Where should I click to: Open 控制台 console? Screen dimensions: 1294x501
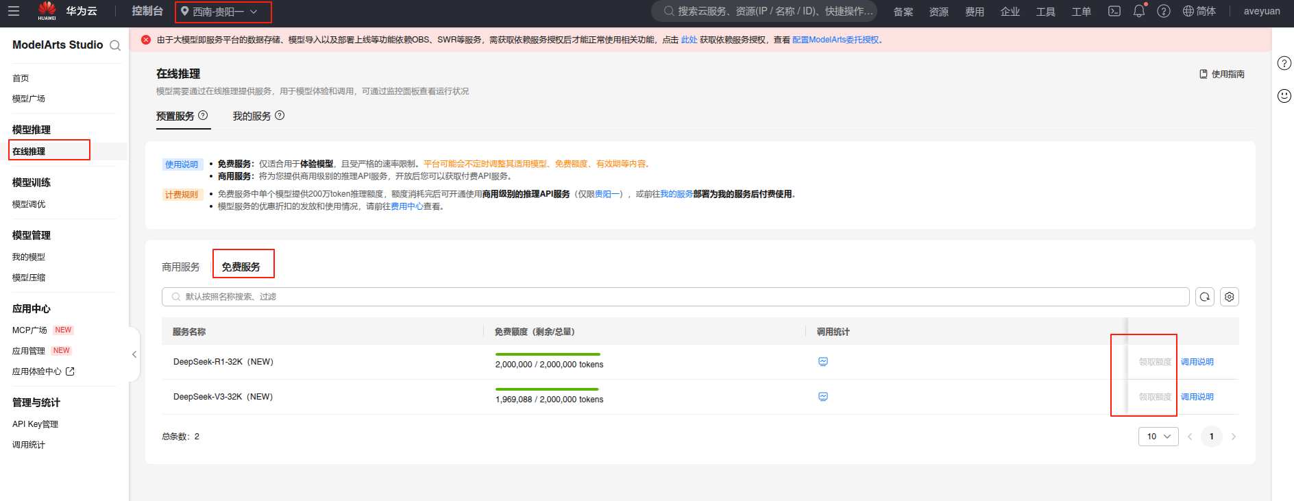pyautogui.click(x=147, y=11)
